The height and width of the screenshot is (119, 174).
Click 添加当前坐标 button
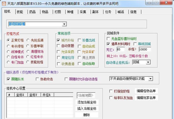coord(87,102)
